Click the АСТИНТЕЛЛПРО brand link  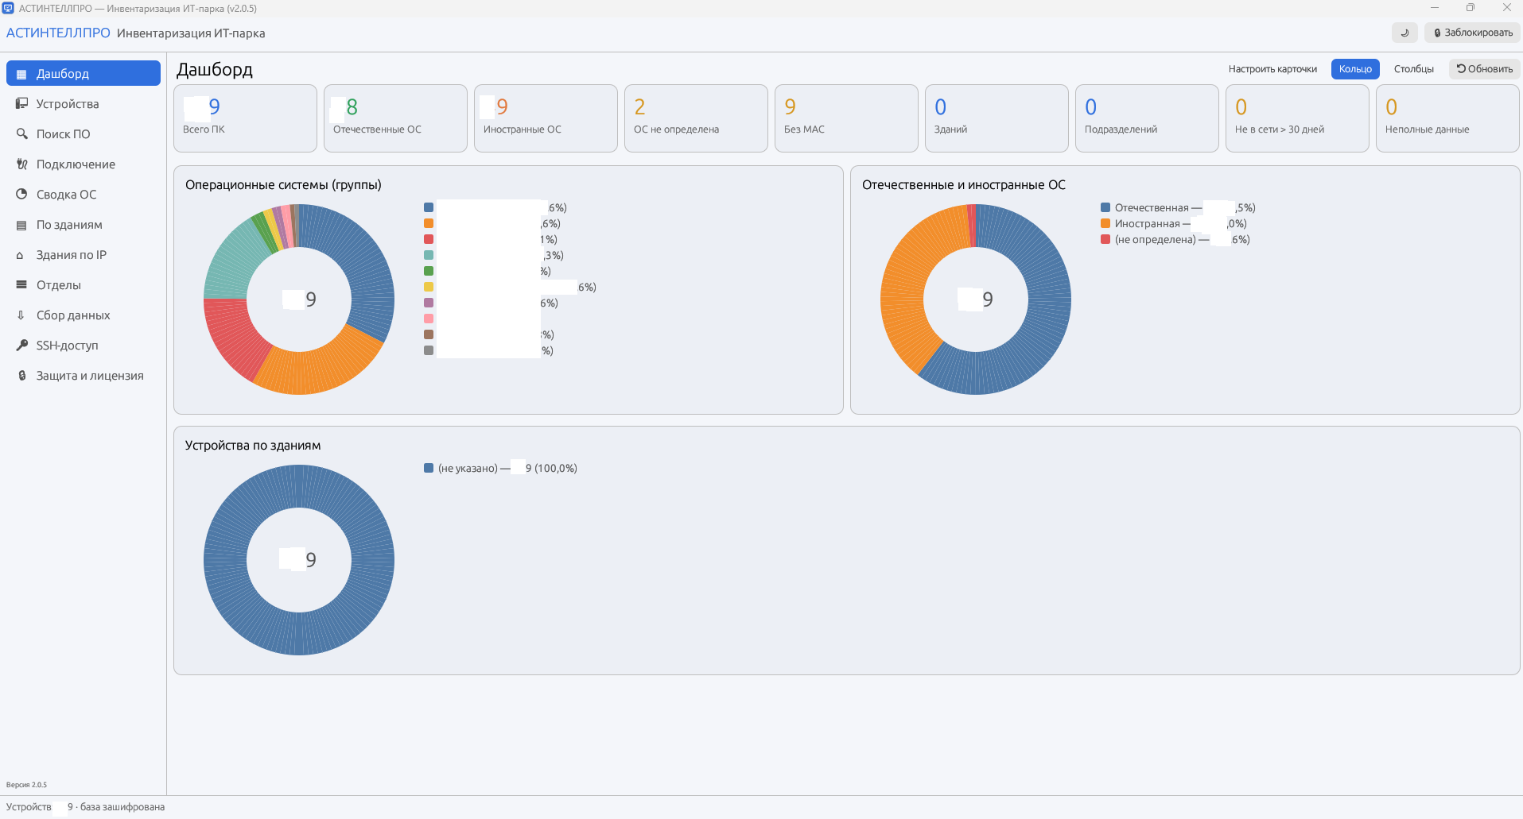click(58, 33)
